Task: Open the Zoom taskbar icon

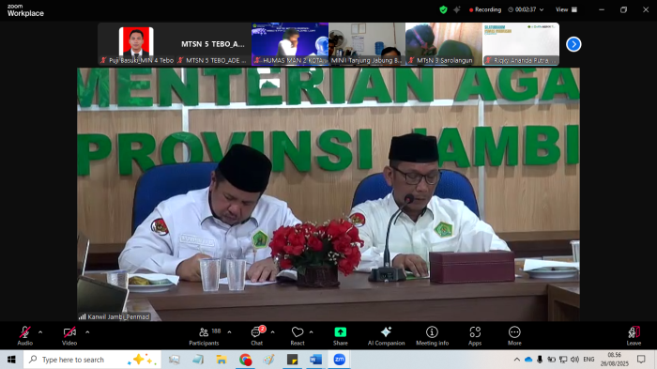Action: (340, 360)
